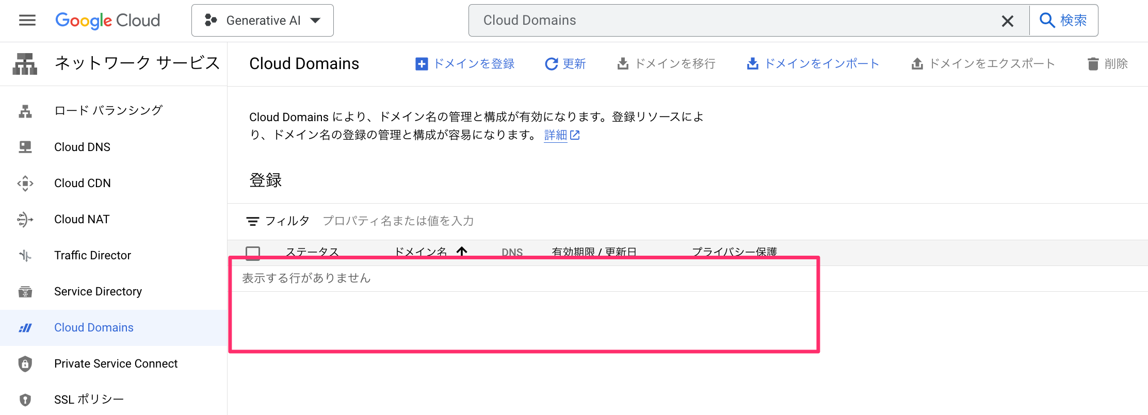Click the Cloud NAT sidebar icon
1148x415 pixels.
[x=25, y=220]
